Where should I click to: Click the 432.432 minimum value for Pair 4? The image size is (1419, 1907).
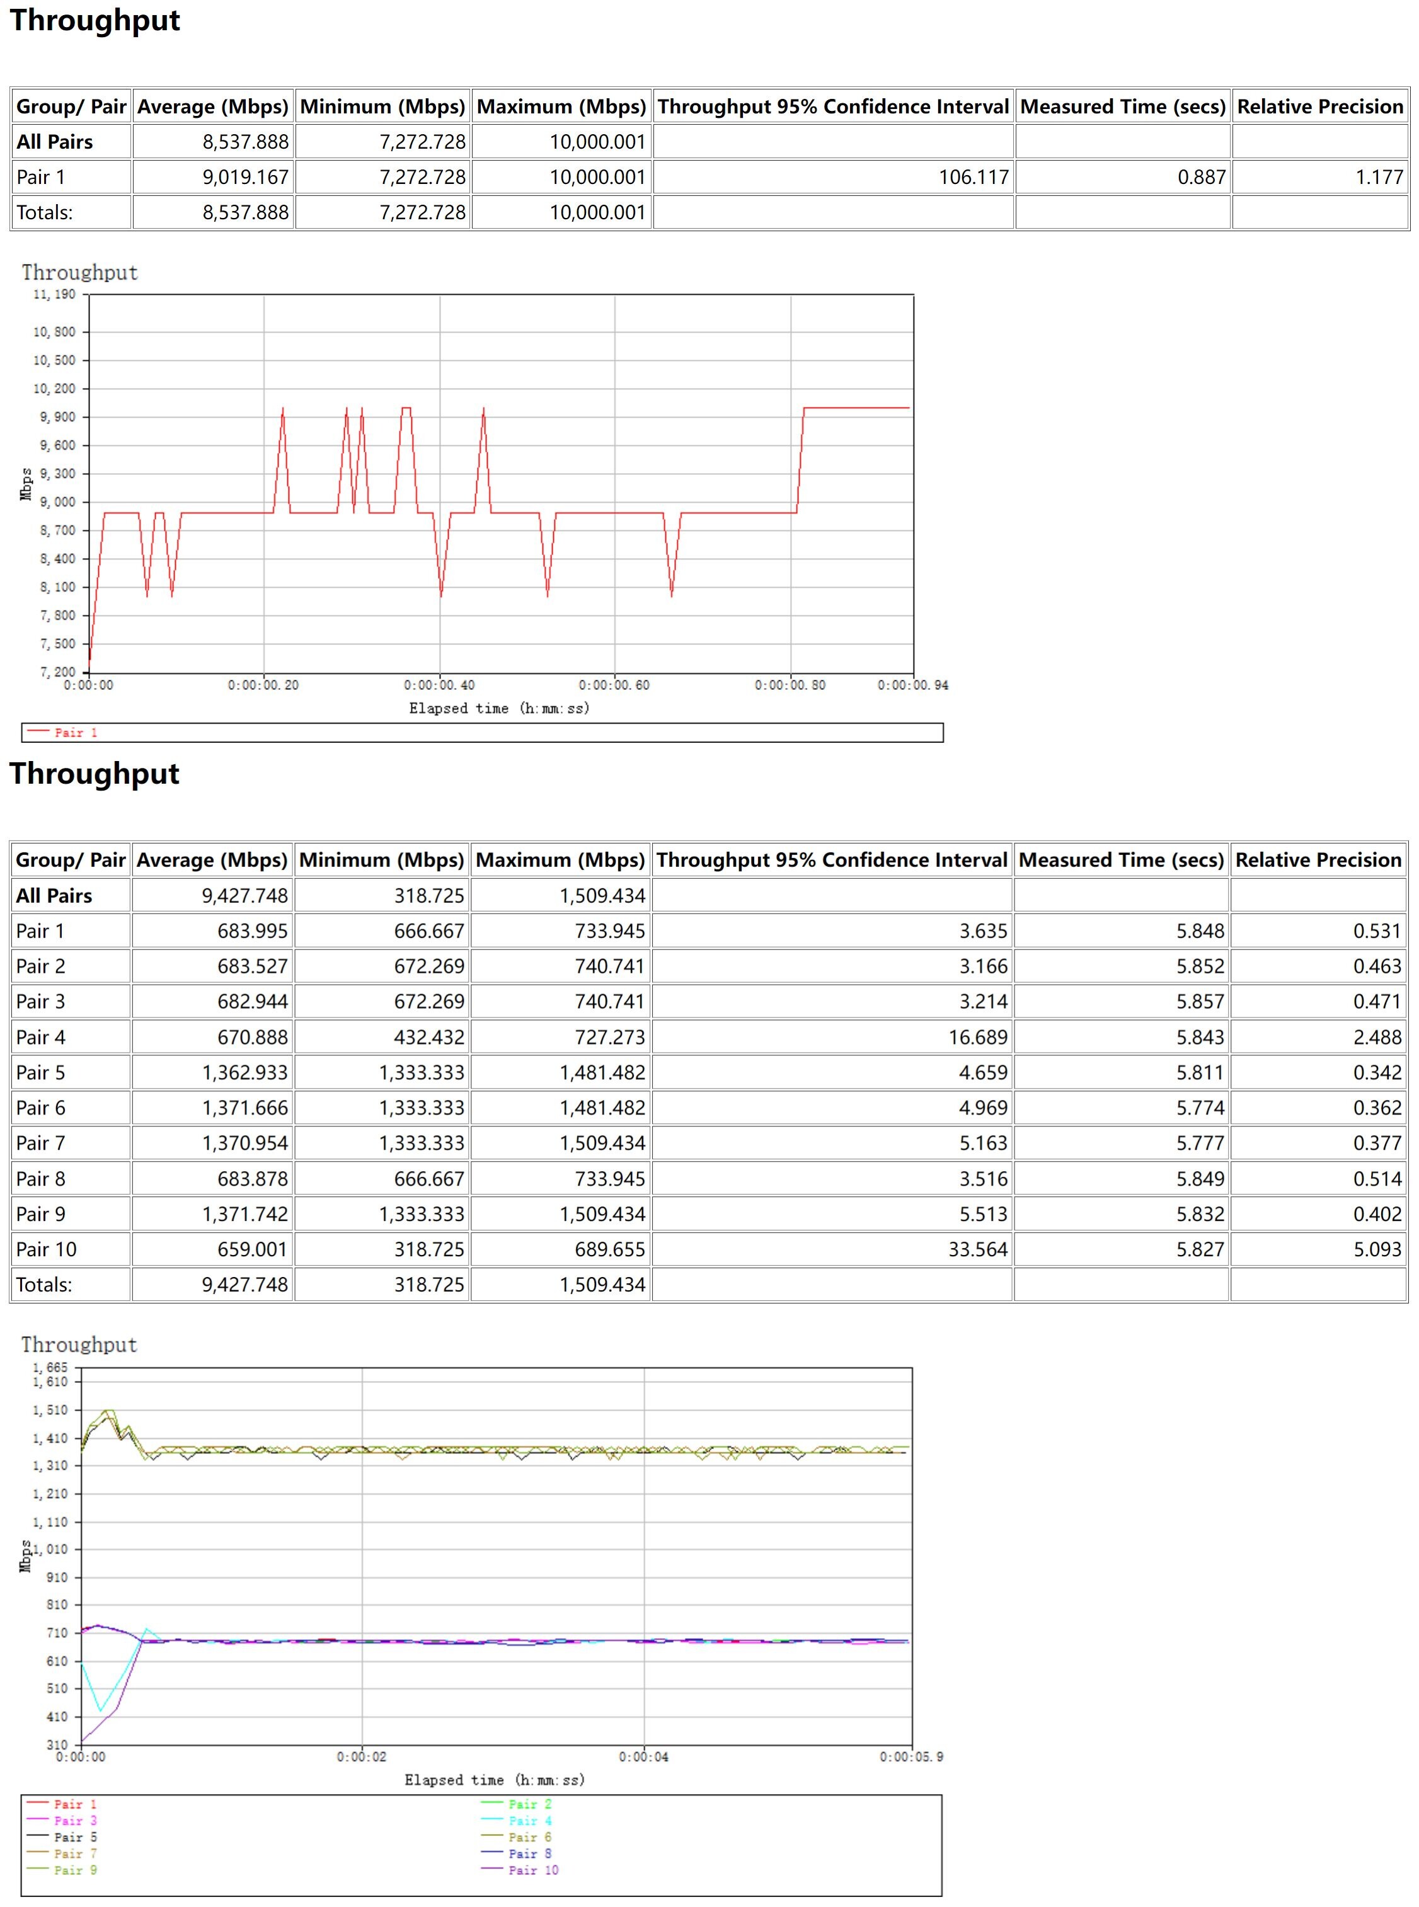(428, 1037)
